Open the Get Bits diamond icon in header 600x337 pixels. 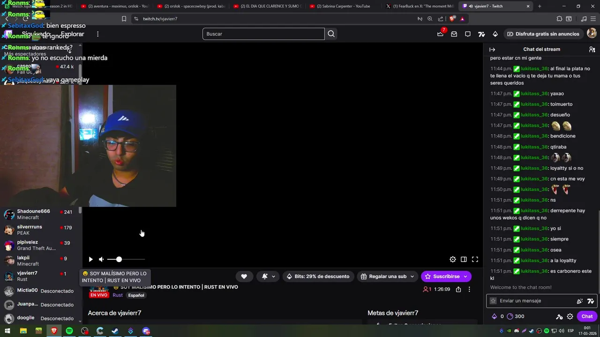coord(495,34)
